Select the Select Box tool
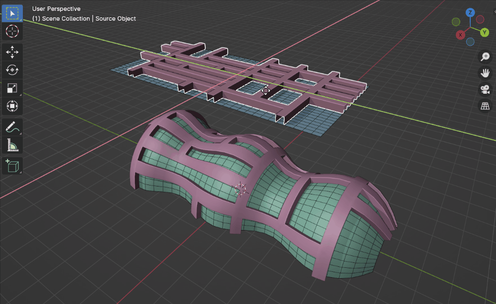This screenshot has height=304, width=496. tap(12, 13)
